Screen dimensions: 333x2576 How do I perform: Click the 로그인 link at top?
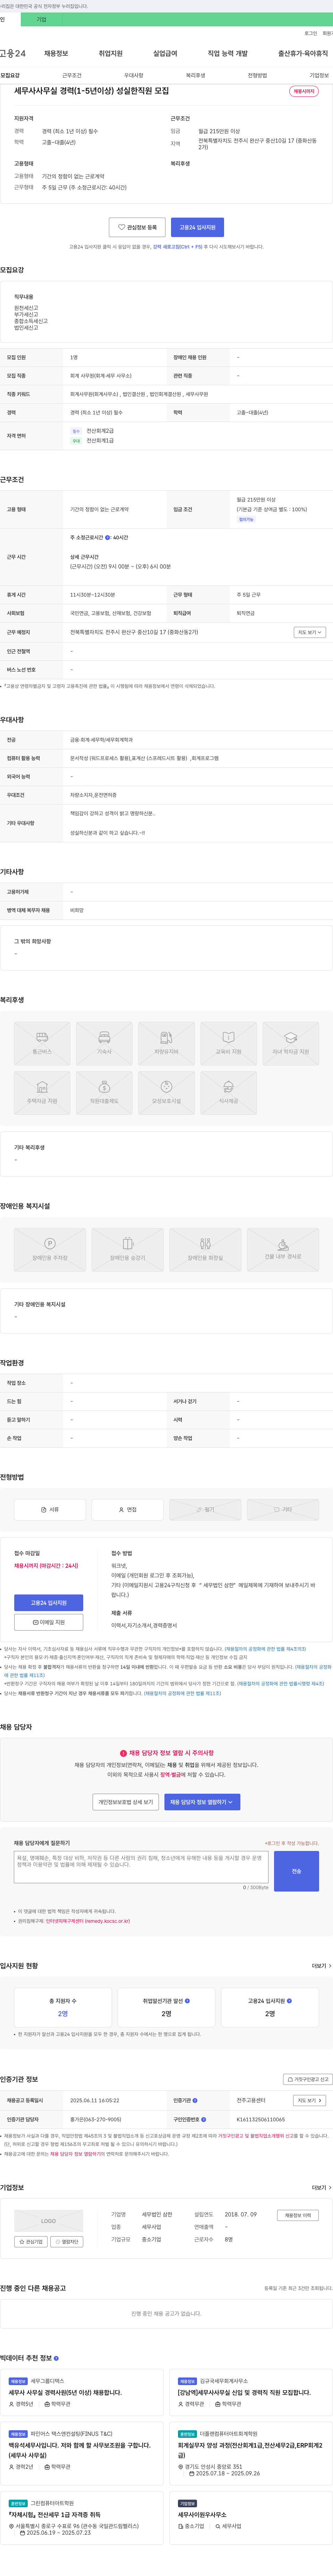tap(311, 33)
